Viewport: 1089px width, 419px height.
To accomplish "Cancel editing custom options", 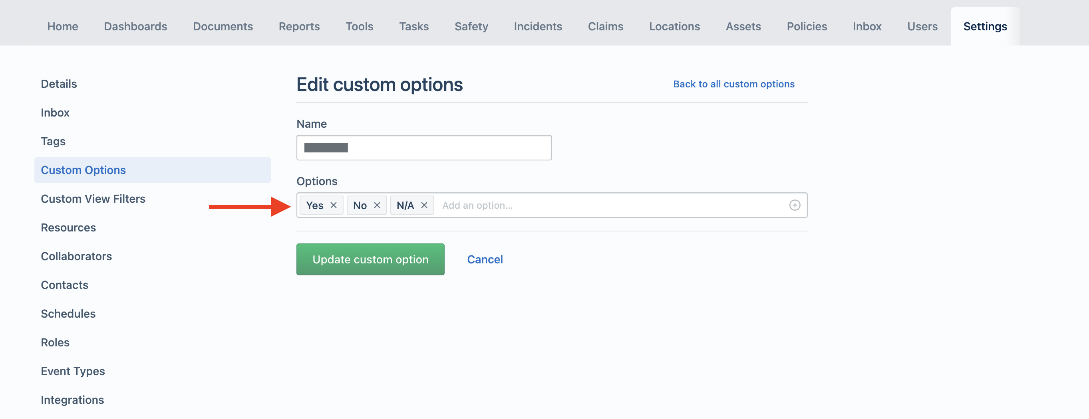I will pos(485,259).
